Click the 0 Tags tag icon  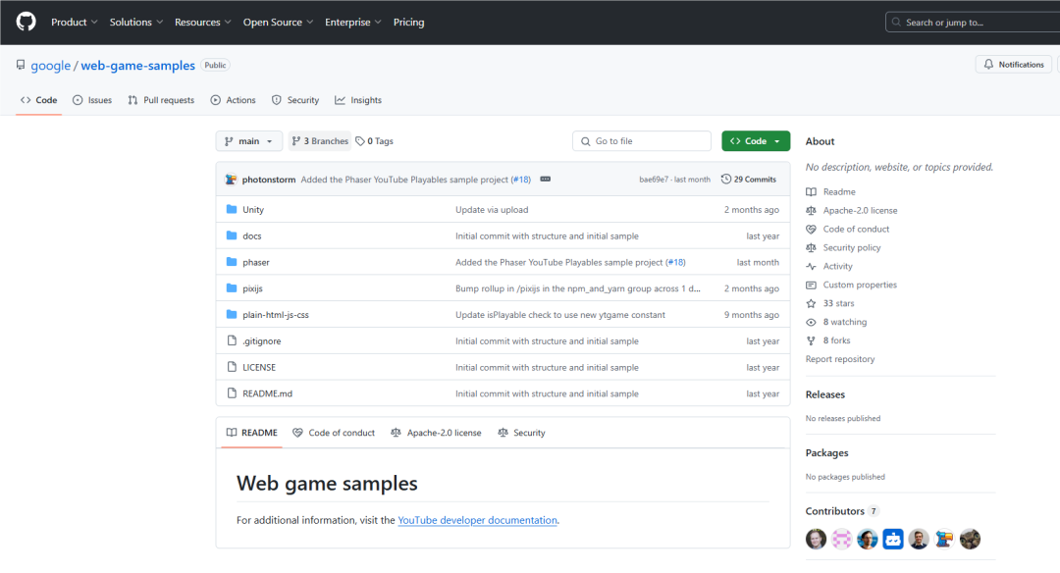pyautogui.click(x=360, y=141)
